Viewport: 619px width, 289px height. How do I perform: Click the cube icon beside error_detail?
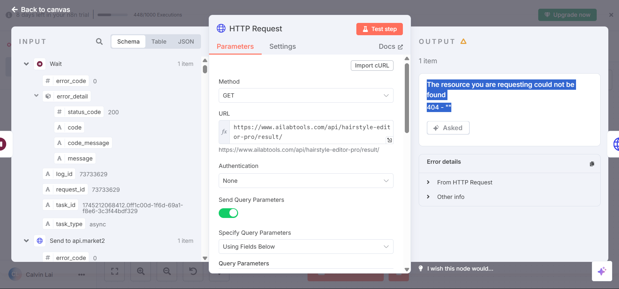[x=48, y=96]
